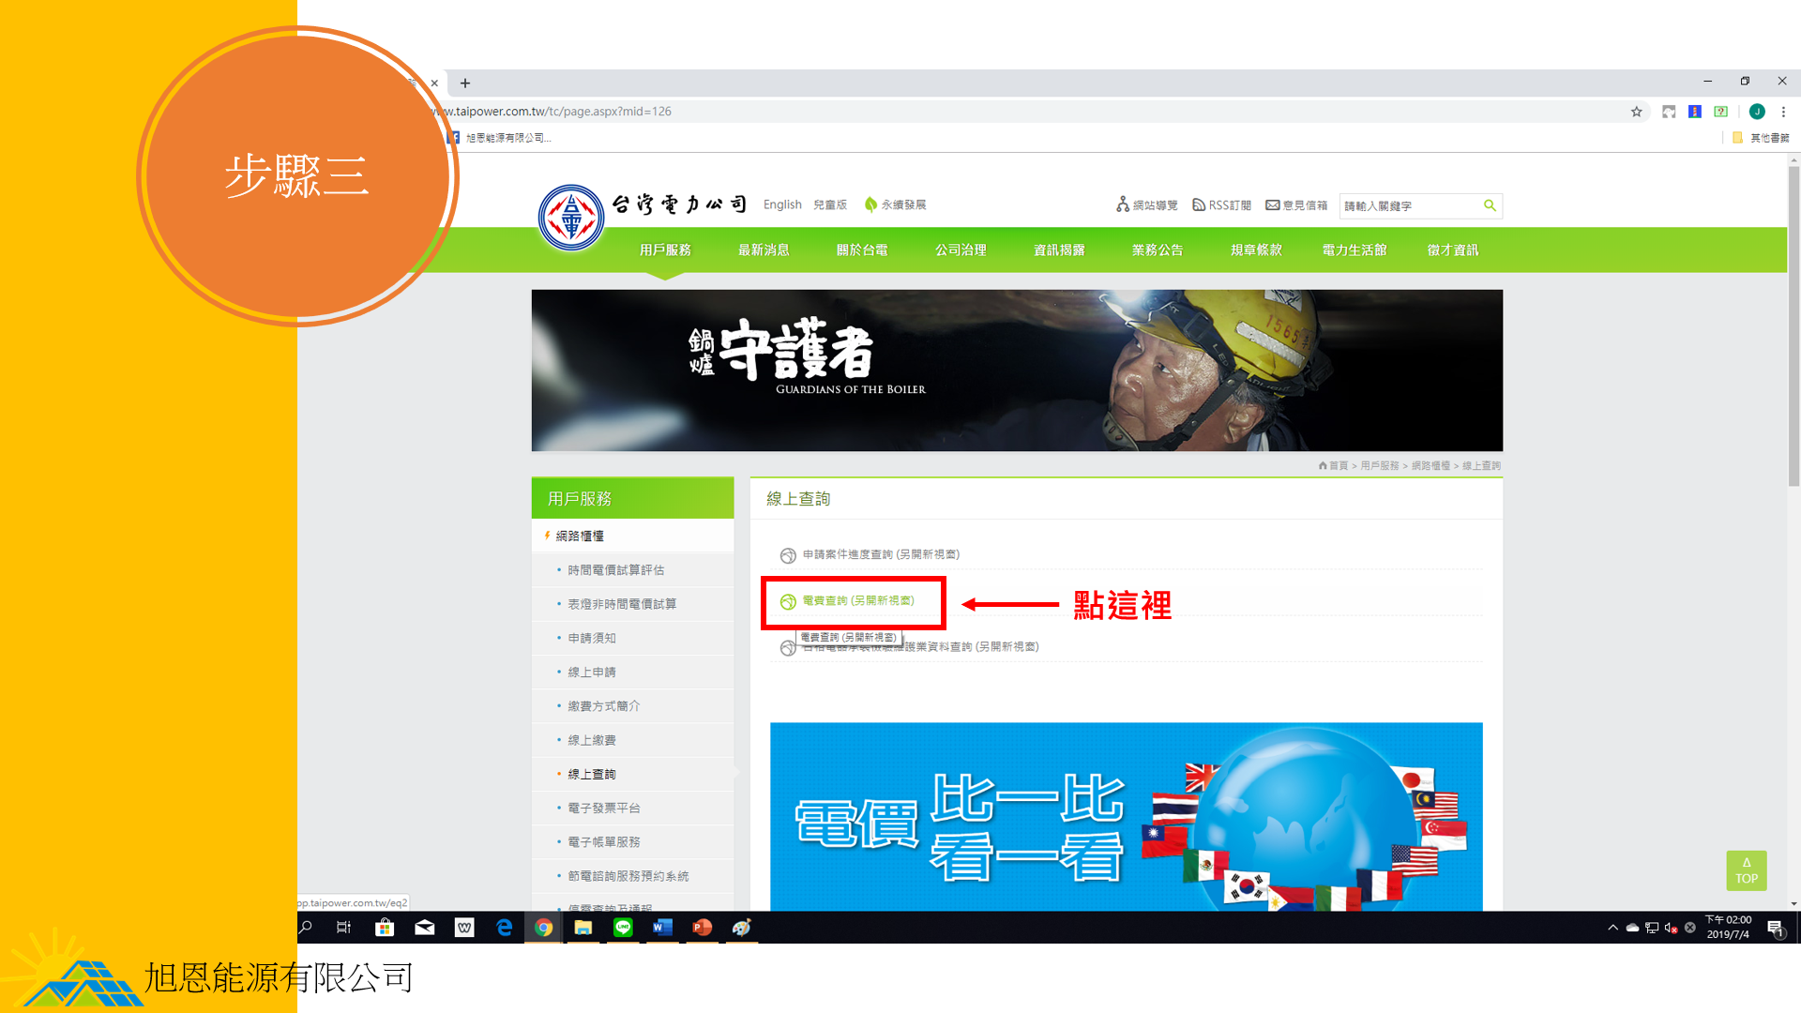Viewport: 1801px width, 1013px height.
Task: Select 電子發票平台 in sidebar
Action: [604, 808]
